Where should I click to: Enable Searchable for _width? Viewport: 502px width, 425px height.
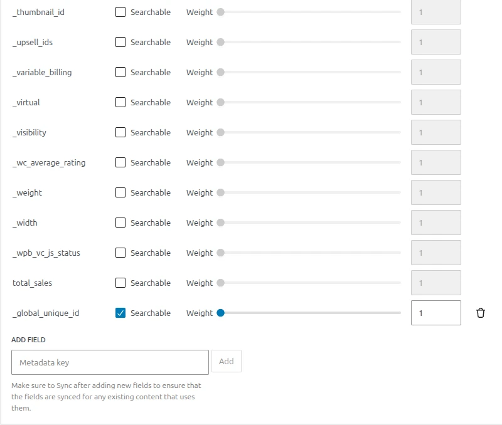pos(120,223)
